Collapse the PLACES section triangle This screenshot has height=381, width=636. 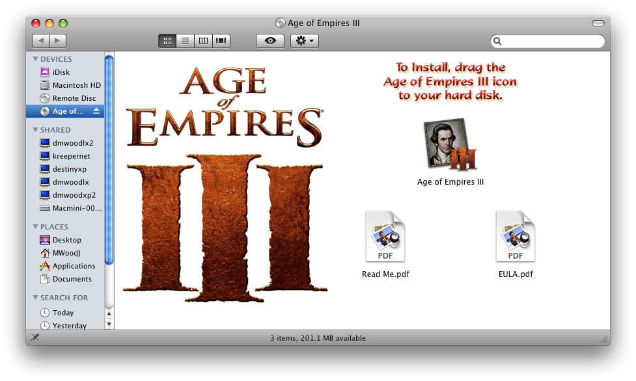point(35,227)
